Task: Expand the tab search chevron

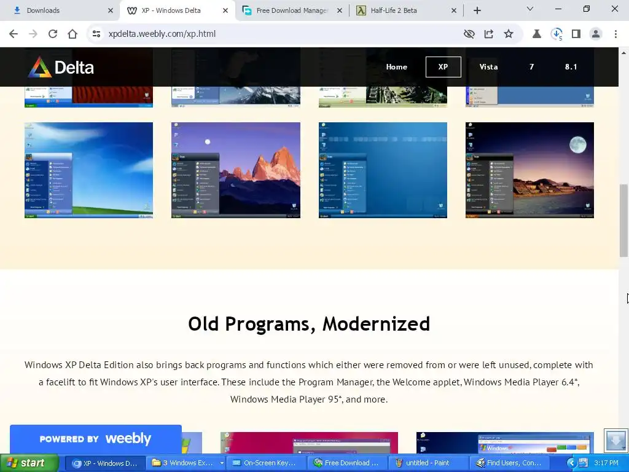Action: [x=530, y=9]
